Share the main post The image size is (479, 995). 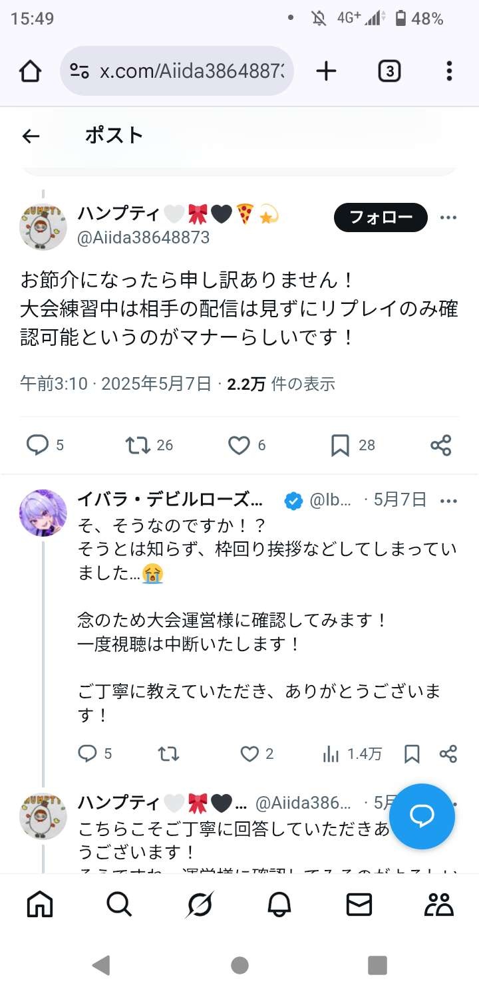tap(441, 445)
